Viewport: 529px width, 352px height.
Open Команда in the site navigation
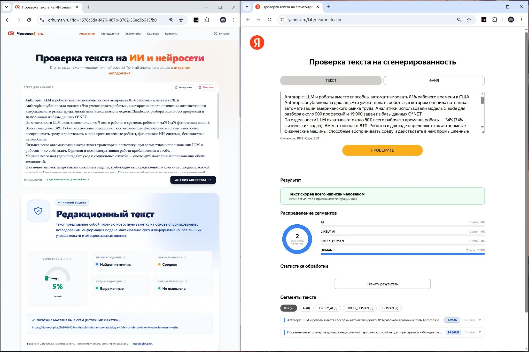[x=153, y=34]
